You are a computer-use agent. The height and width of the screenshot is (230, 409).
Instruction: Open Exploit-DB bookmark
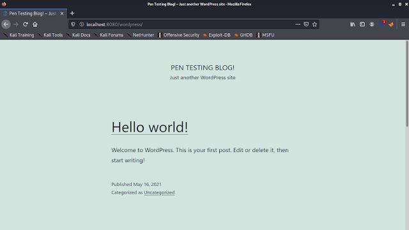tap(217, 35)
